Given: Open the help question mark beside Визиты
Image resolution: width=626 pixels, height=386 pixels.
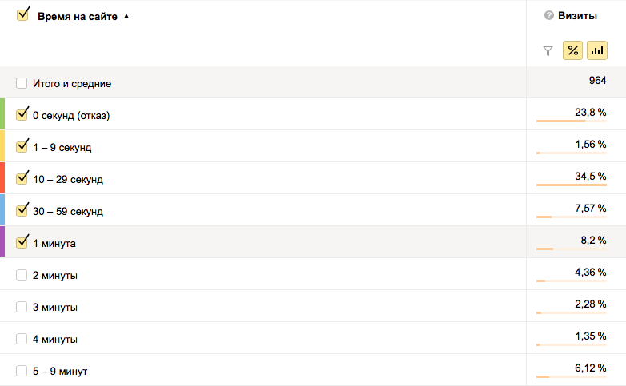Looking at the screenshot, I should 549,15.
